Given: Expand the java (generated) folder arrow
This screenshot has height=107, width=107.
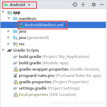Looking at the screenshot, I should [x=8, y=37].
